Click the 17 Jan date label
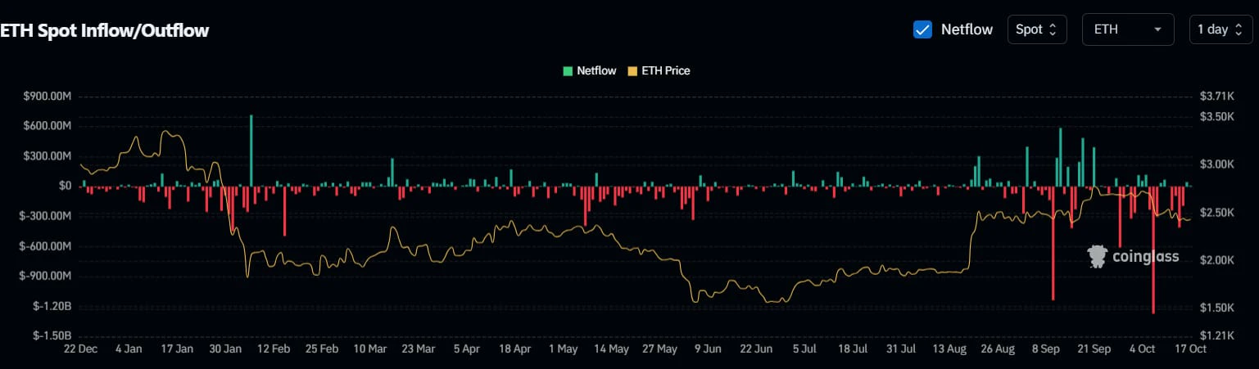 177,349
